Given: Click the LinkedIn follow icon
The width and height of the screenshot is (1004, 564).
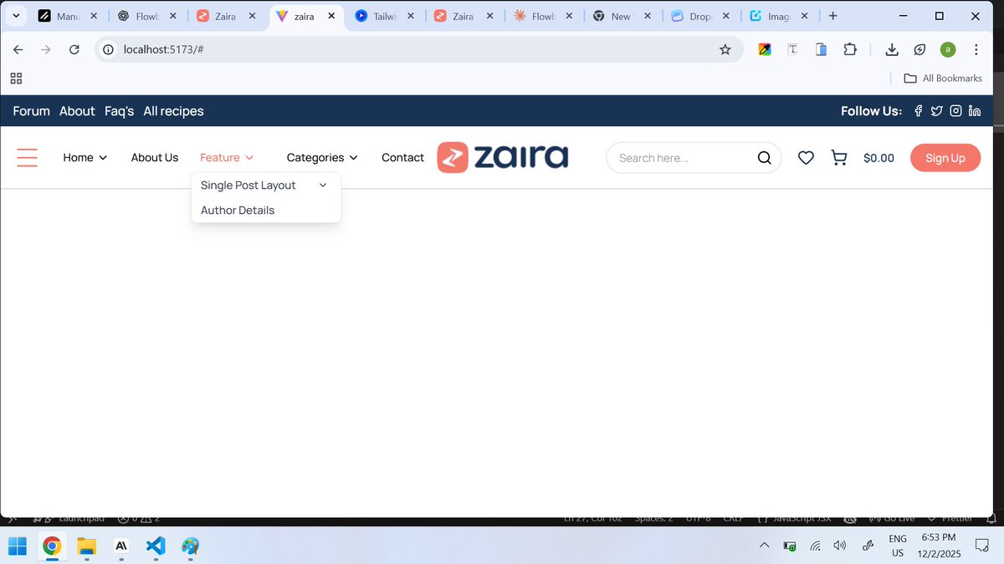Looking at the screenshot, I should click(x=974, y=110).
